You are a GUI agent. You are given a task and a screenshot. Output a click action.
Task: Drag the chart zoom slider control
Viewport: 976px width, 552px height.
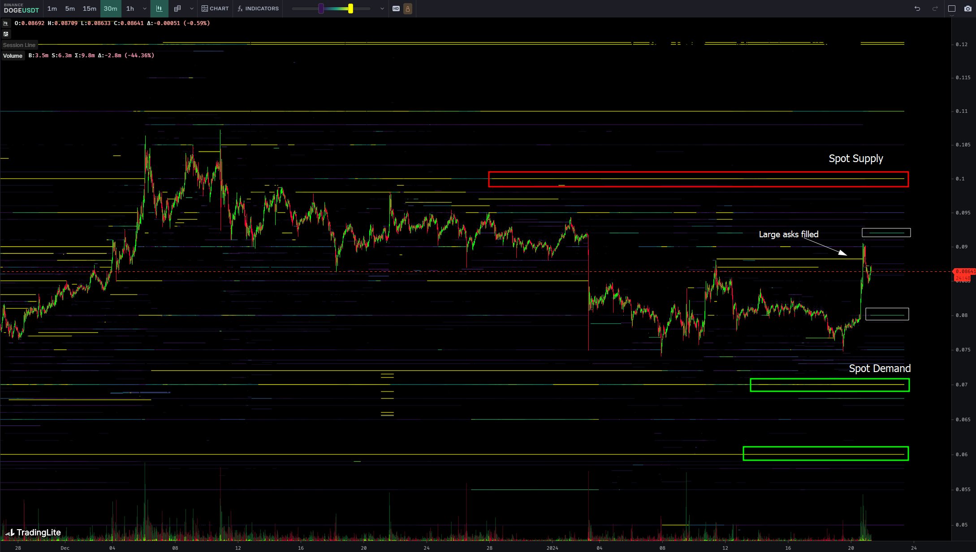point(350,8)
